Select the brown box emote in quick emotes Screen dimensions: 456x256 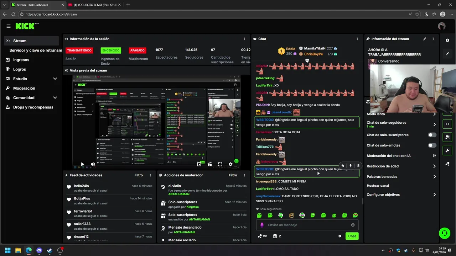click(x=291, y=215)
